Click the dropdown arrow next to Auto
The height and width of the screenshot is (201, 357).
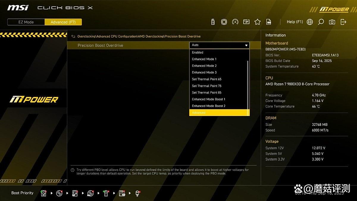[246, 45]
